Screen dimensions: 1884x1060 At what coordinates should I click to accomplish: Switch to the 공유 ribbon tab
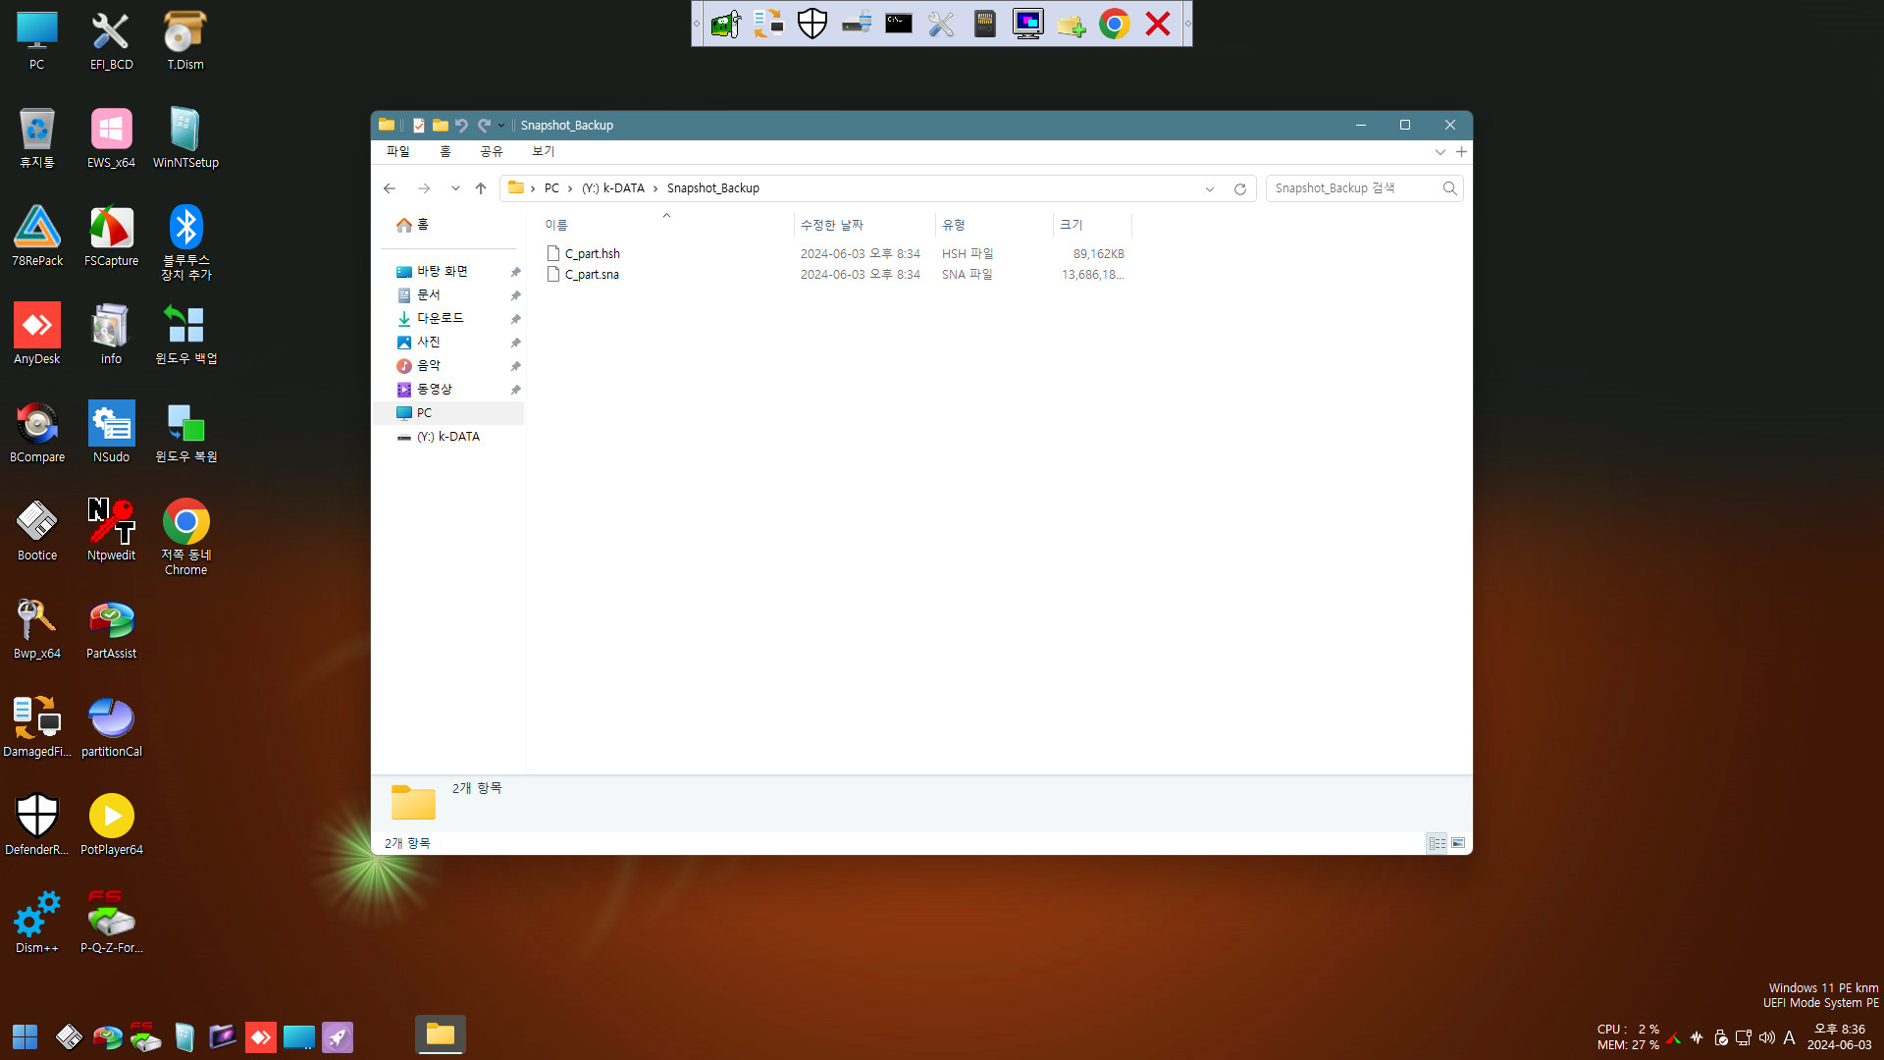(491, 151)
